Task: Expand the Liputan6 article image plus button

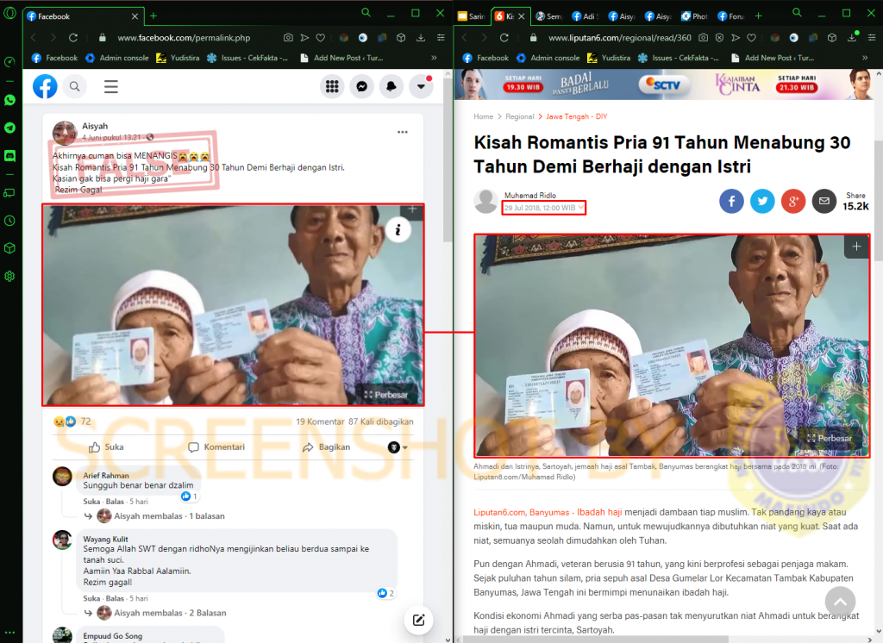Action: [x=856, y=247]
